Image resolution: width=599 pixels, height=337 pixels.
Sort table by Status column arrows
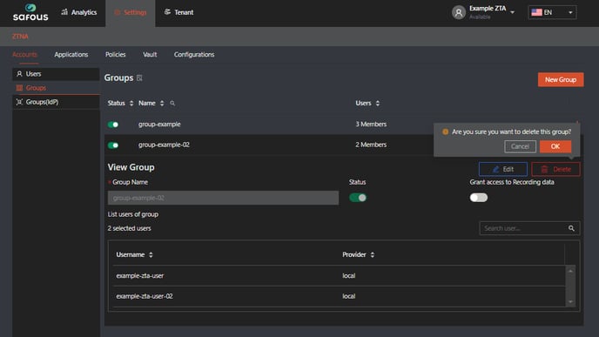pos(131,103)
